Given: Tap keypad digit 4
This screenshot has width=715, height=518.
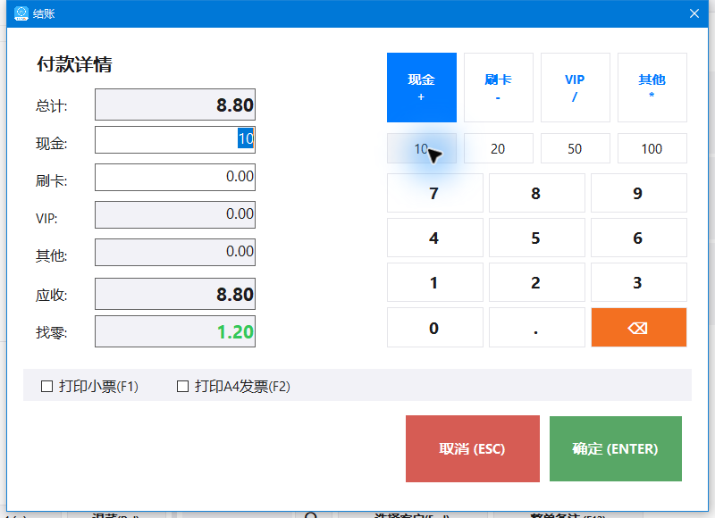Looking at the screenshot, I should pyautogui.click(x=434, y=238).
